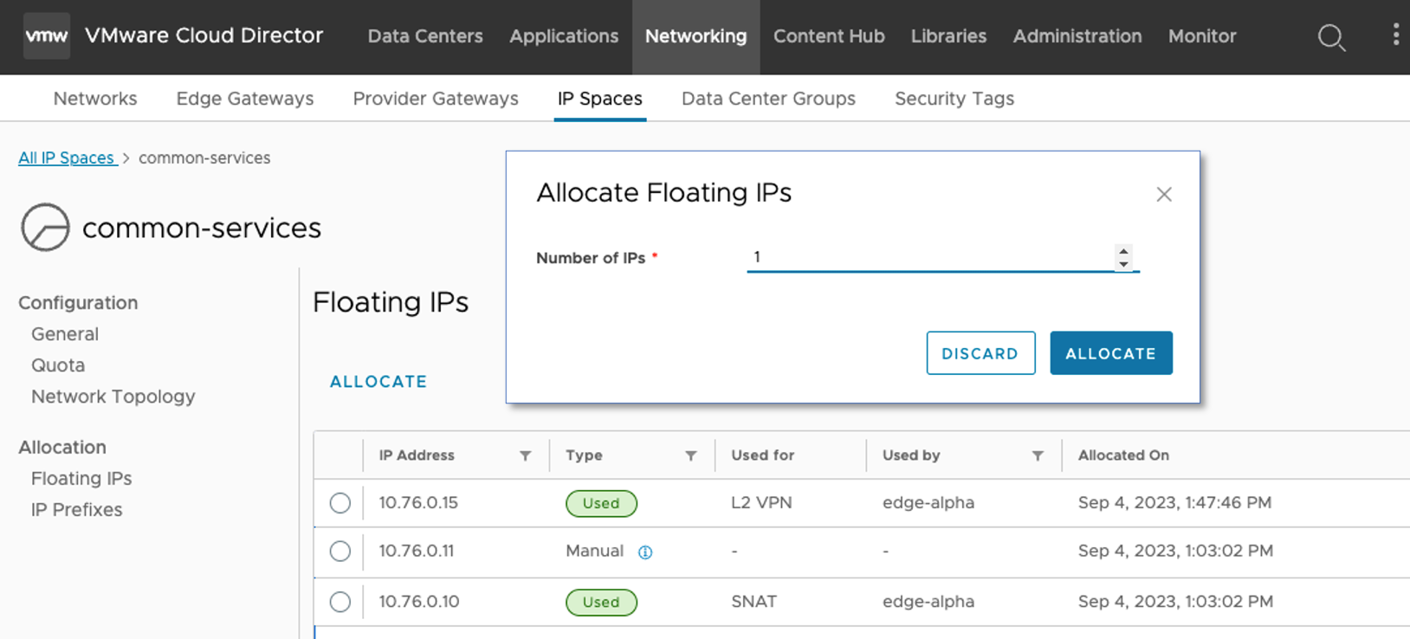Select the radio button for 10.76.0.11

coord(340,552)
